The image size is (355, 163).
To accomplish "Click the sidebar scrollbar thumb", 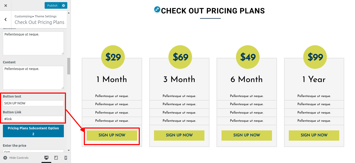I will click(x=69, y=66).
